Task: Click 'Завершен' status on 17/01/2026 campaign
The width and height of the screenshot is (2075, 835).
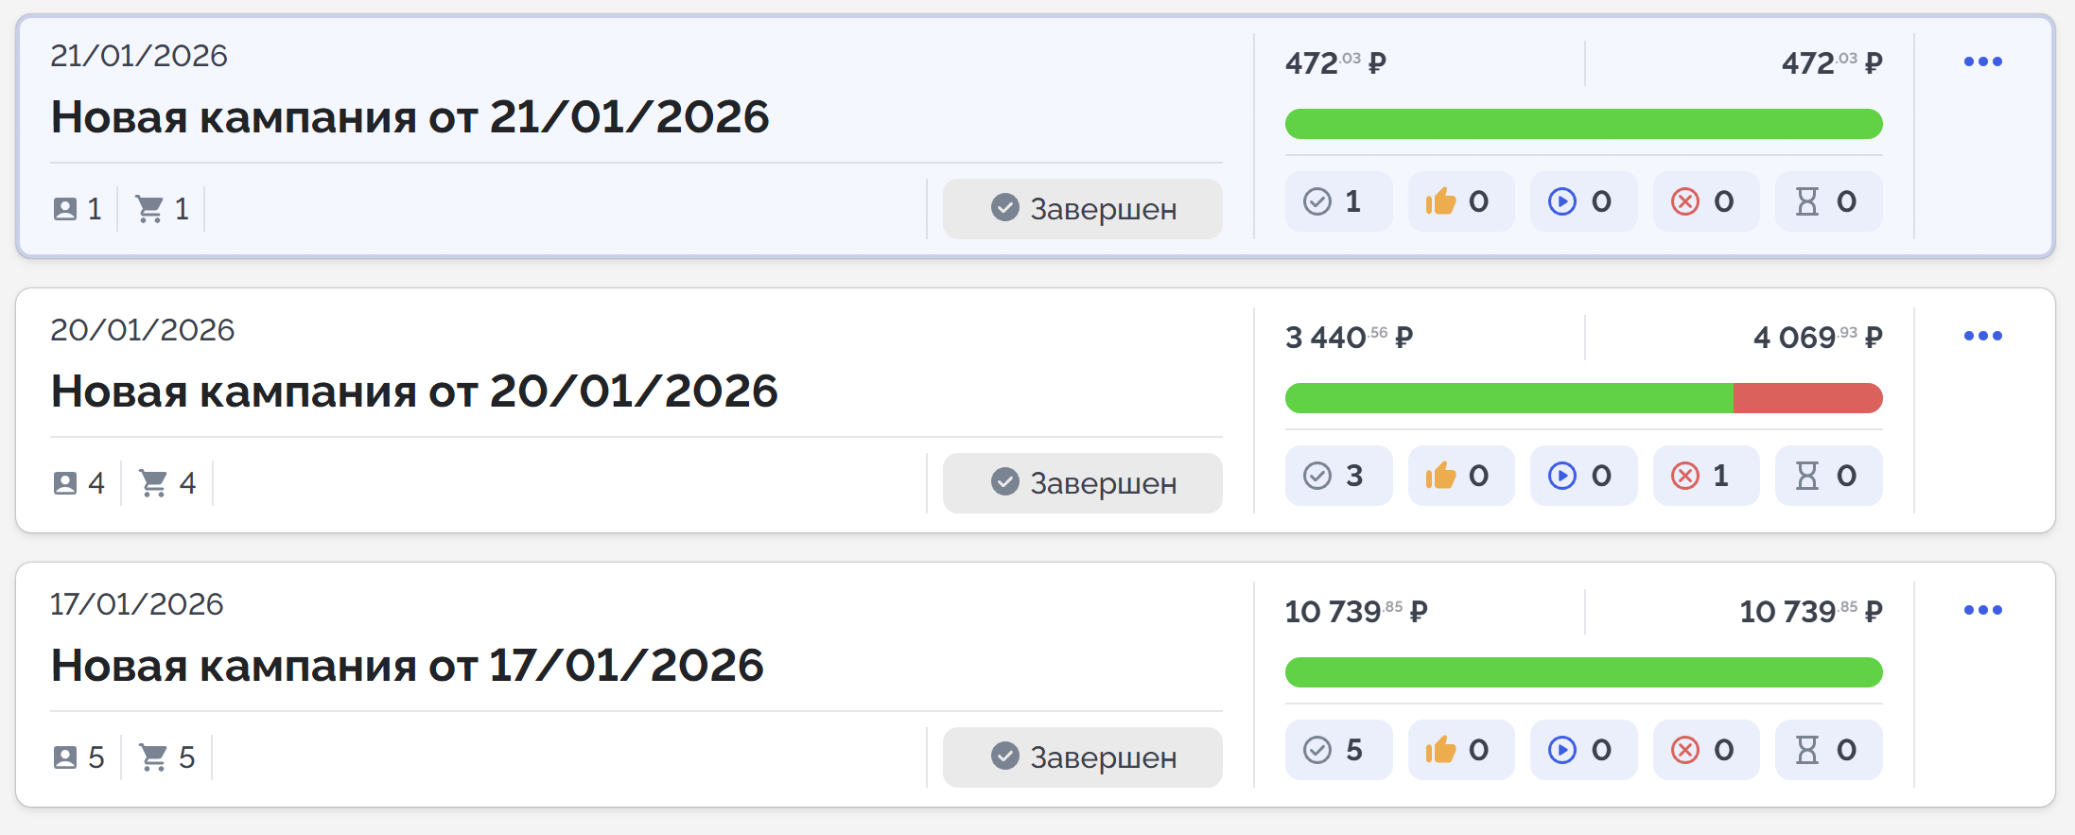Action: point(1082,757)
